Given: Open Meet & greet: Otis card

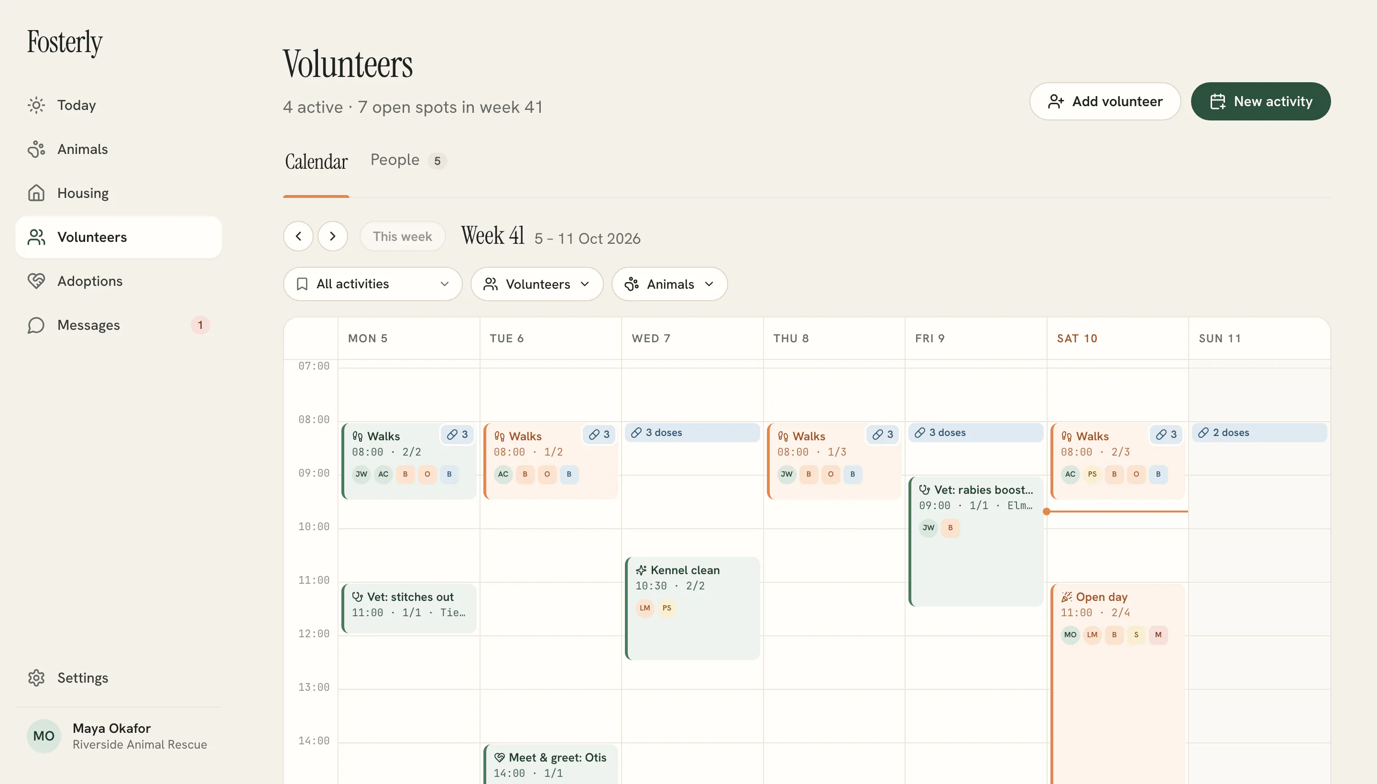Looking at the screenshot, I should 550,764.
